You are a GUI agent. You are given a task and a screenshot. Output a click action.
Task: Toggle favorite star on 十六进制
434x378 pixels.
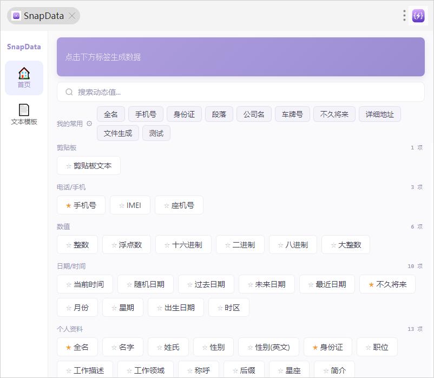[167, 245]
